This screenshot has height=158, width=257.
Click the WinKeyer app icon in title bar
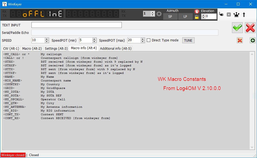[x=4, y=4]
